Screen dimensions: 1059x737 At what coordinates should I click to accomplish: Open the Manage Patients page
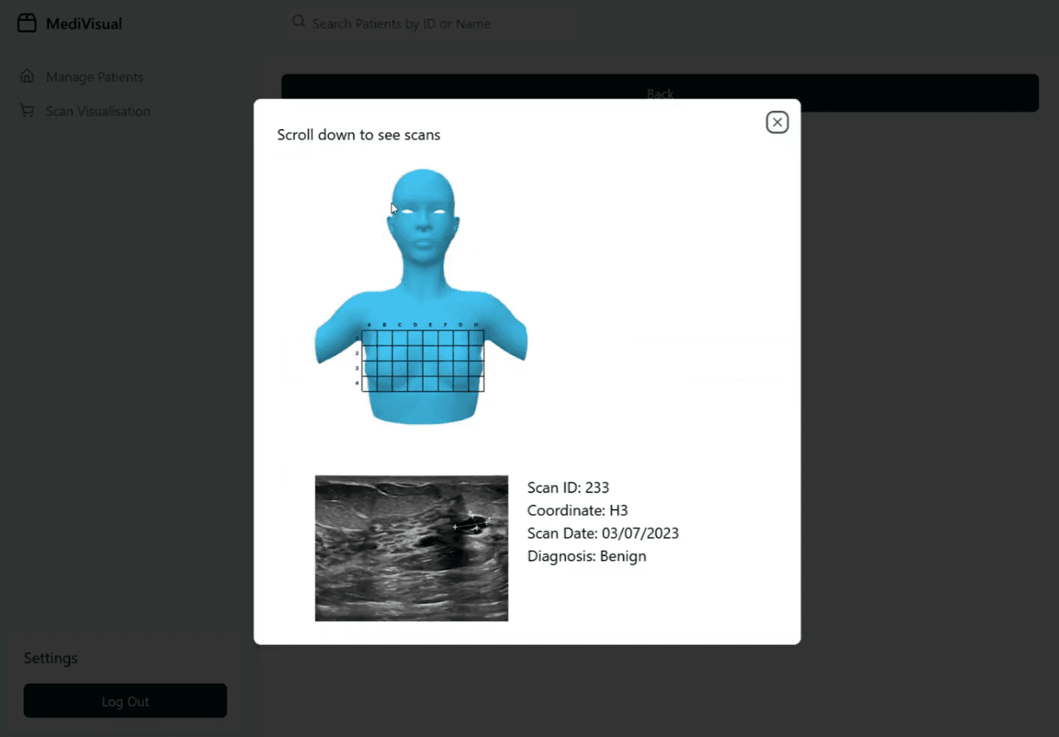tap(94, 77)
